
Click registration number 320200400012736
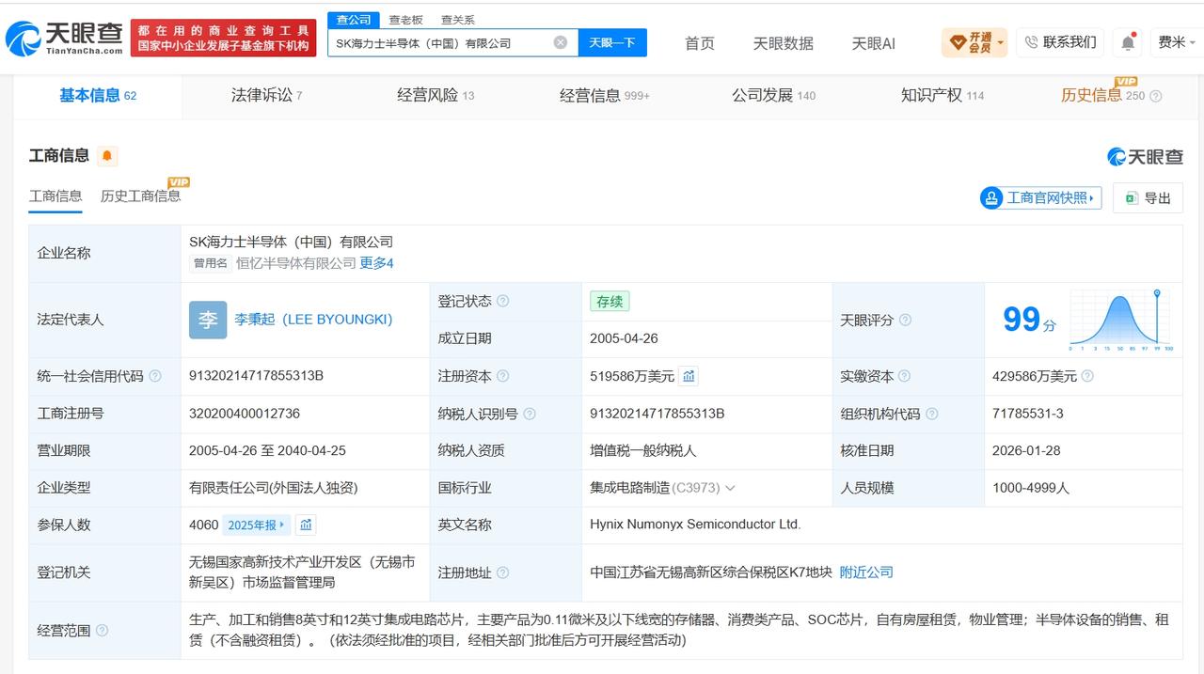tap(245, 414)
